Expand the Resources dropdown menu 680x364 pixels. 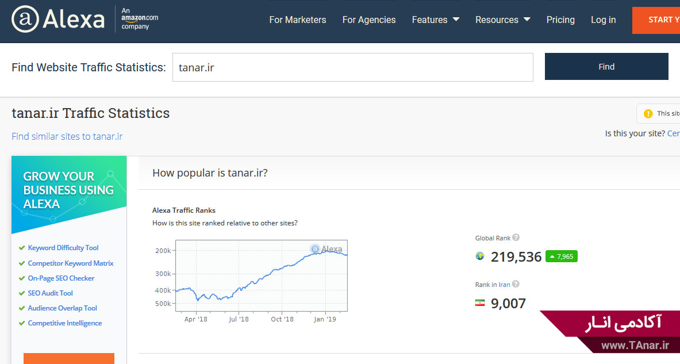(x=502, y=20)
